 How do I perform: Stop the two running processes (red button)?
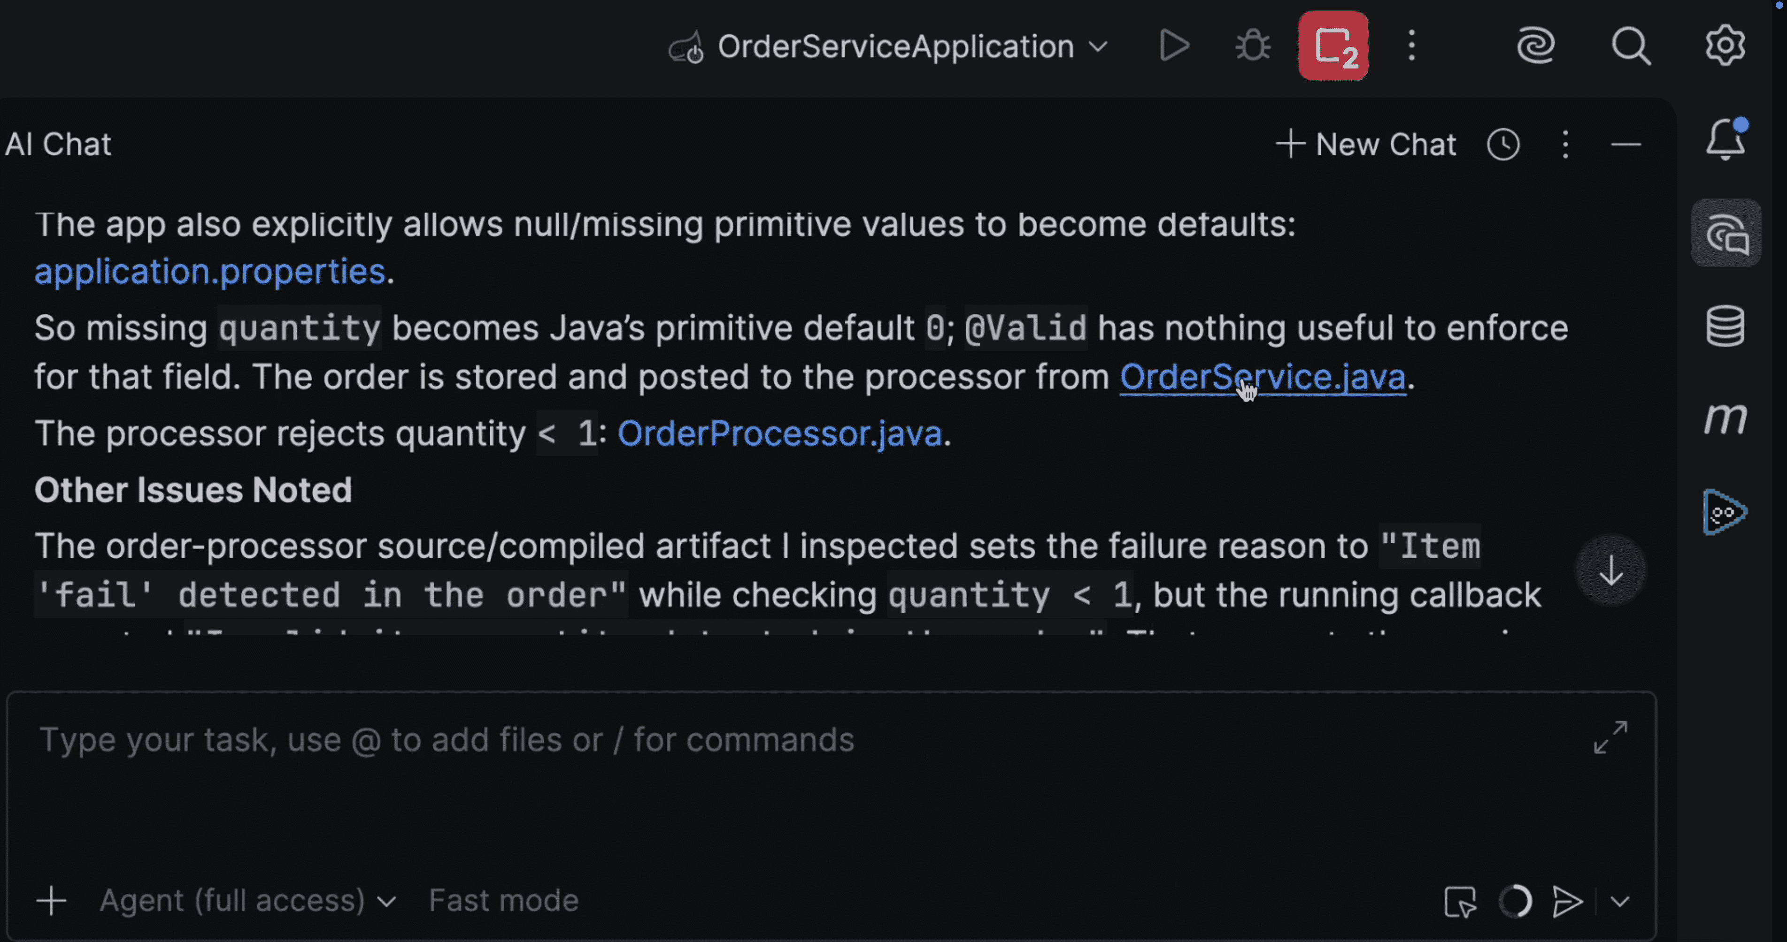[1333, 46]
